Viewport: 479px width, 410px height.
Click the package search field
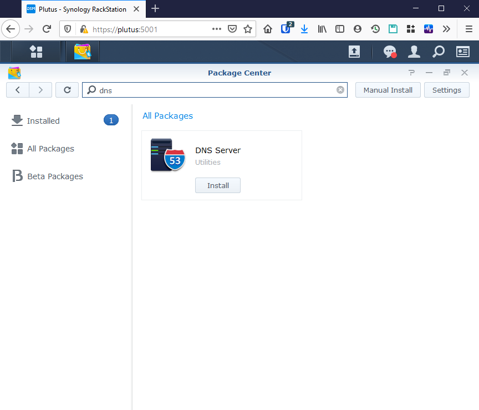click(215, 90)
